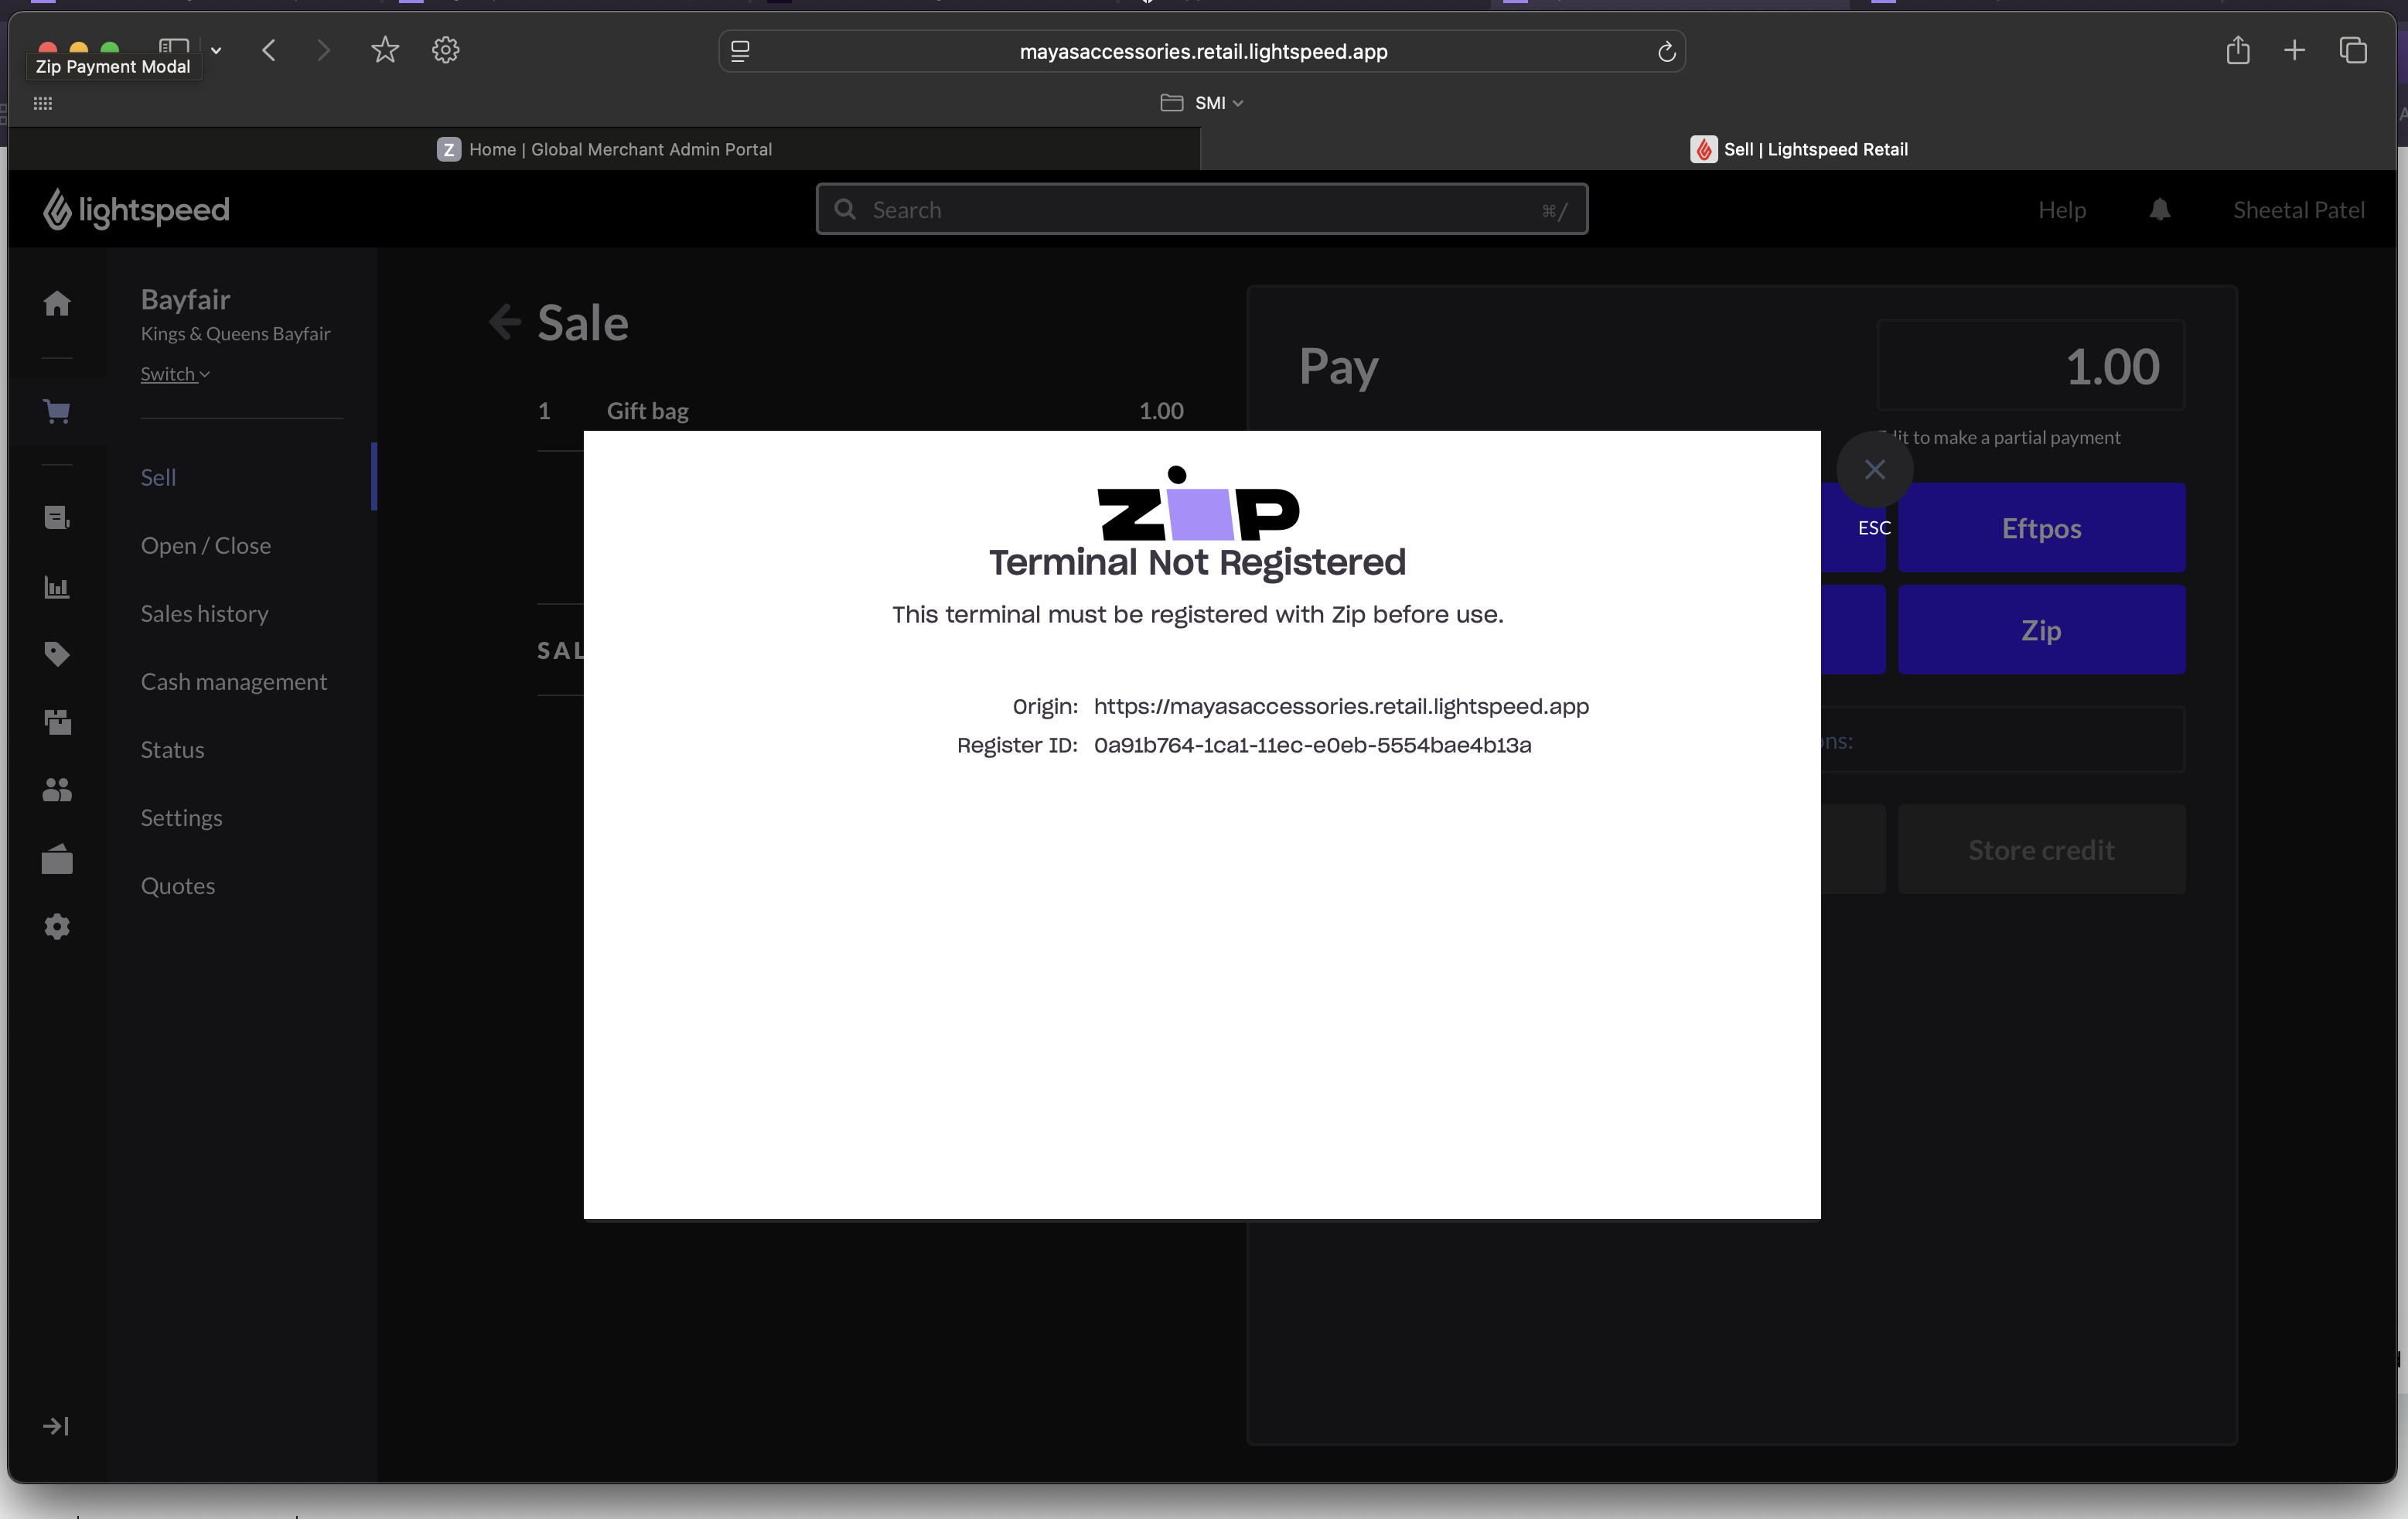Open the Setup gear icon in sidebar
The width and height of the screenshot is (2408, 1519).
[x=57, y=926]
